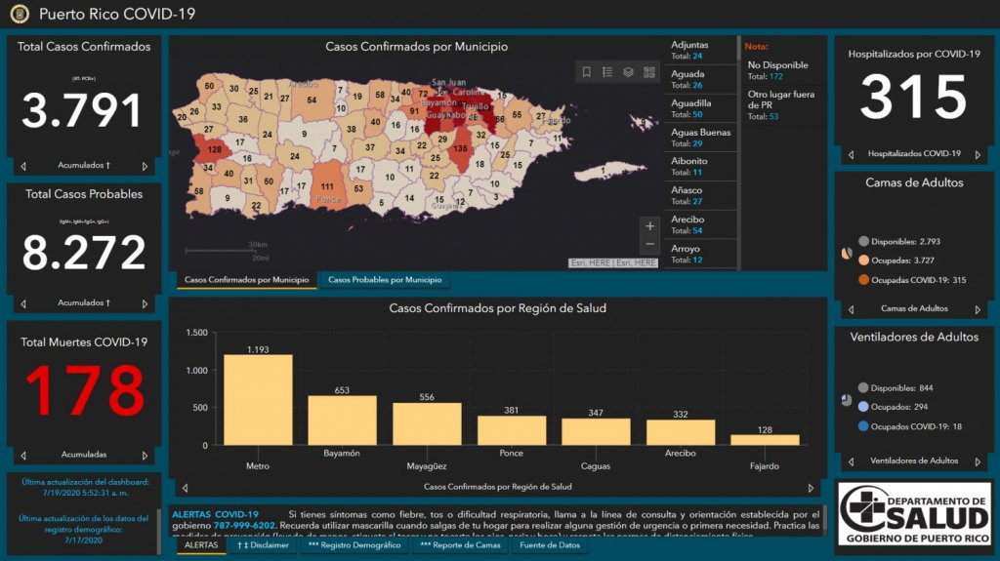Viewport: 1000px width, 561px height.
Task: Go to previous Hospitalizados COVID-19 panel
Action: pos(851,154)
